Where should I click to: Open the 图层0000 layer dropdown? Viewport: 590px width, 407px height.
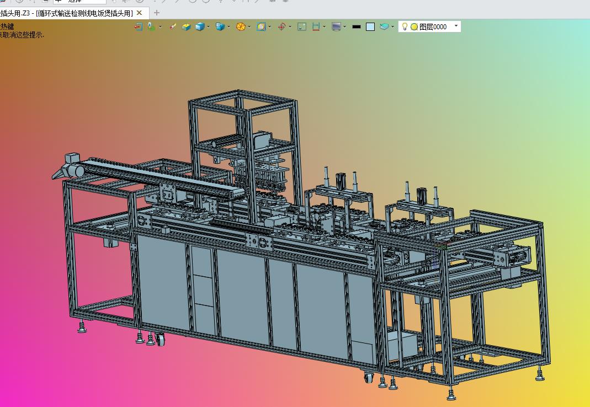[x=456, y=26]
